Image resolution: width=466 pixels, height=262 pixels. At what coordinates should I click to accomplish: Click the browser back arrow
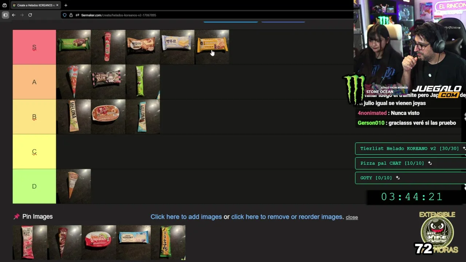point(13,15)
